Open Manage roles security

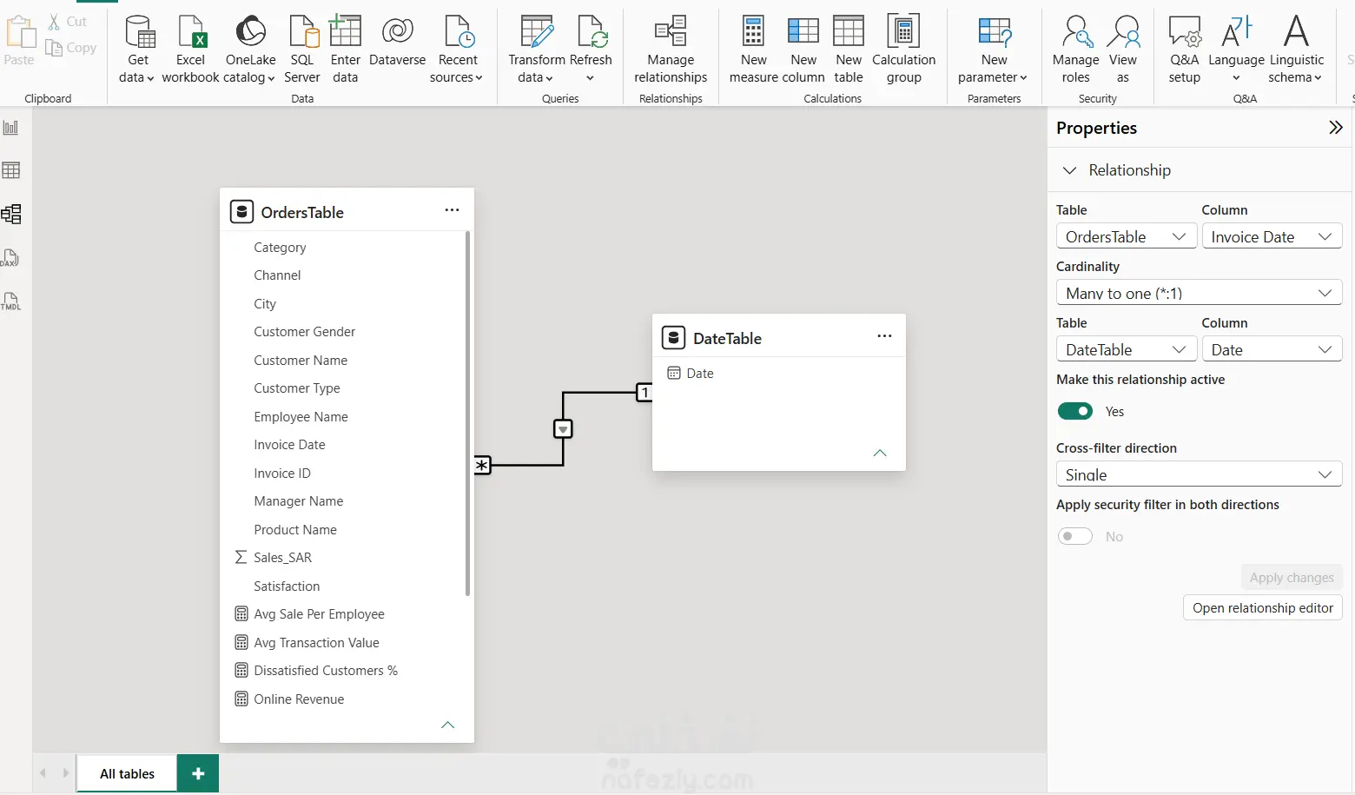point(1075,50)
